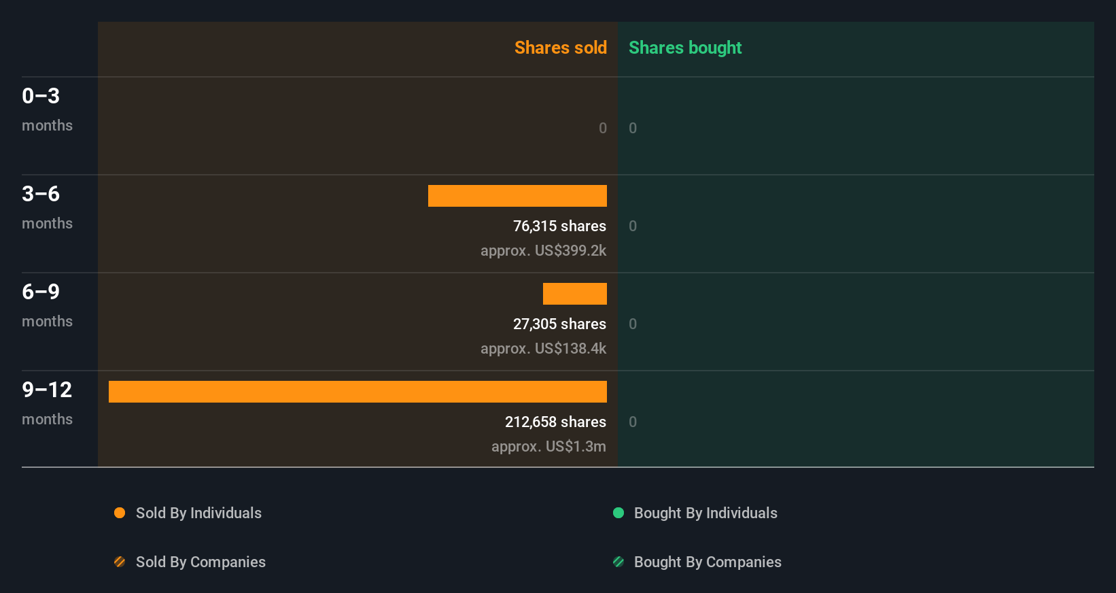Click the shares sold zero in 0–3 months row
The width and height of the screenshot is (1116, 593).
click(603, 129)
